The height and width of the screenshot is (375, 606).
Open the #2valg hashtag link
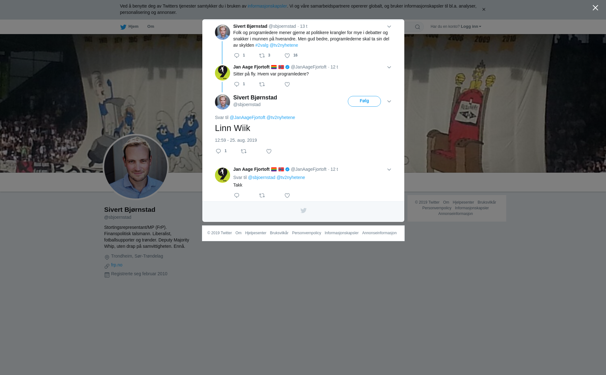pos(262,45)
